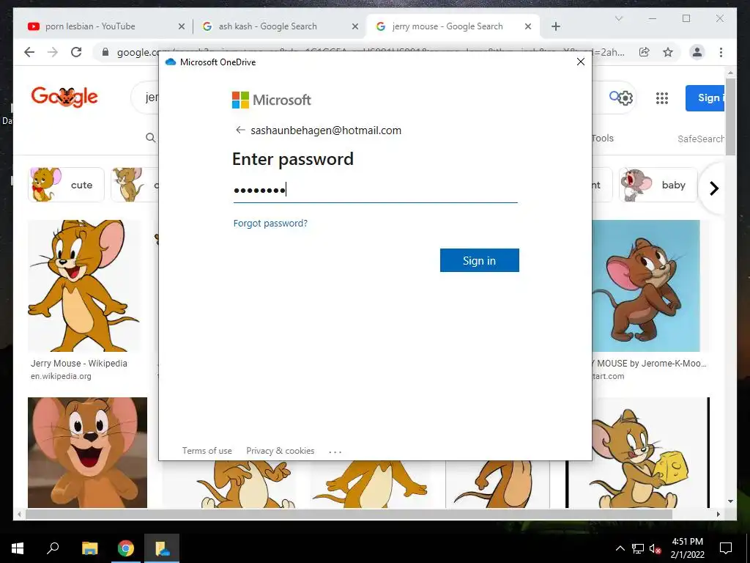The height and width of the screenshot is (563, 750).
Task: Open the Jerry holding cheese image
Action: coord(638,452)
